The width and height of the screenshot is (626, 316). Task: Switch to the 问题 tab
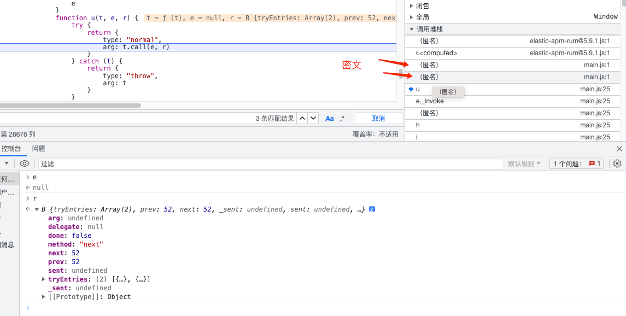tap(38, 149)
